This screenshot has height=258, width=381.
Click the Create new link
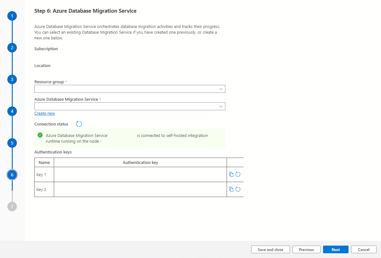coord(45,113)
